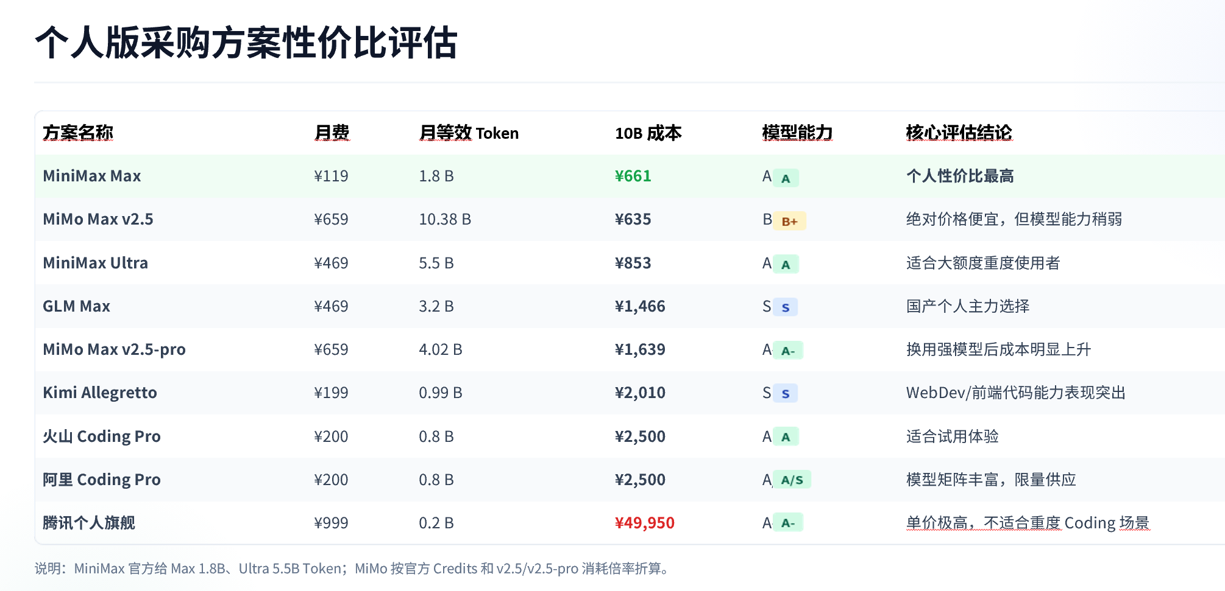The image size is (1225, 591).
Task: Select the S badge in the Kimi Allegretto row
Action: 786,394
